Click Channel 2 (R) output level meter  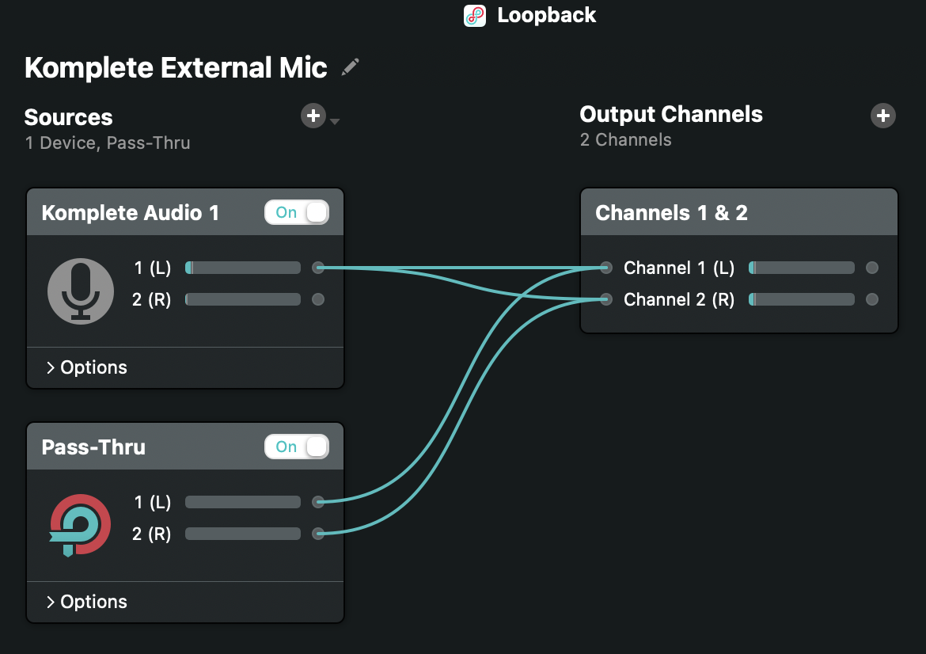click(x=802, y=299)
